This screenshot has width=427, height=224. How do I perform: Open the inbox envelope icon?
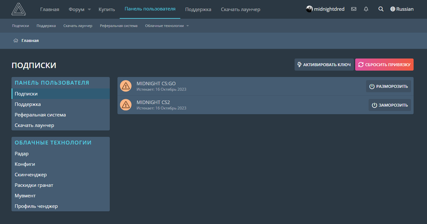(354, 9)
